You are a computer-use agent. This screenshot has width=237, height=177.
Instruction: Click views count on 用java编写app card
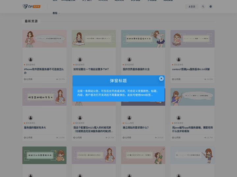click(209, 138)
